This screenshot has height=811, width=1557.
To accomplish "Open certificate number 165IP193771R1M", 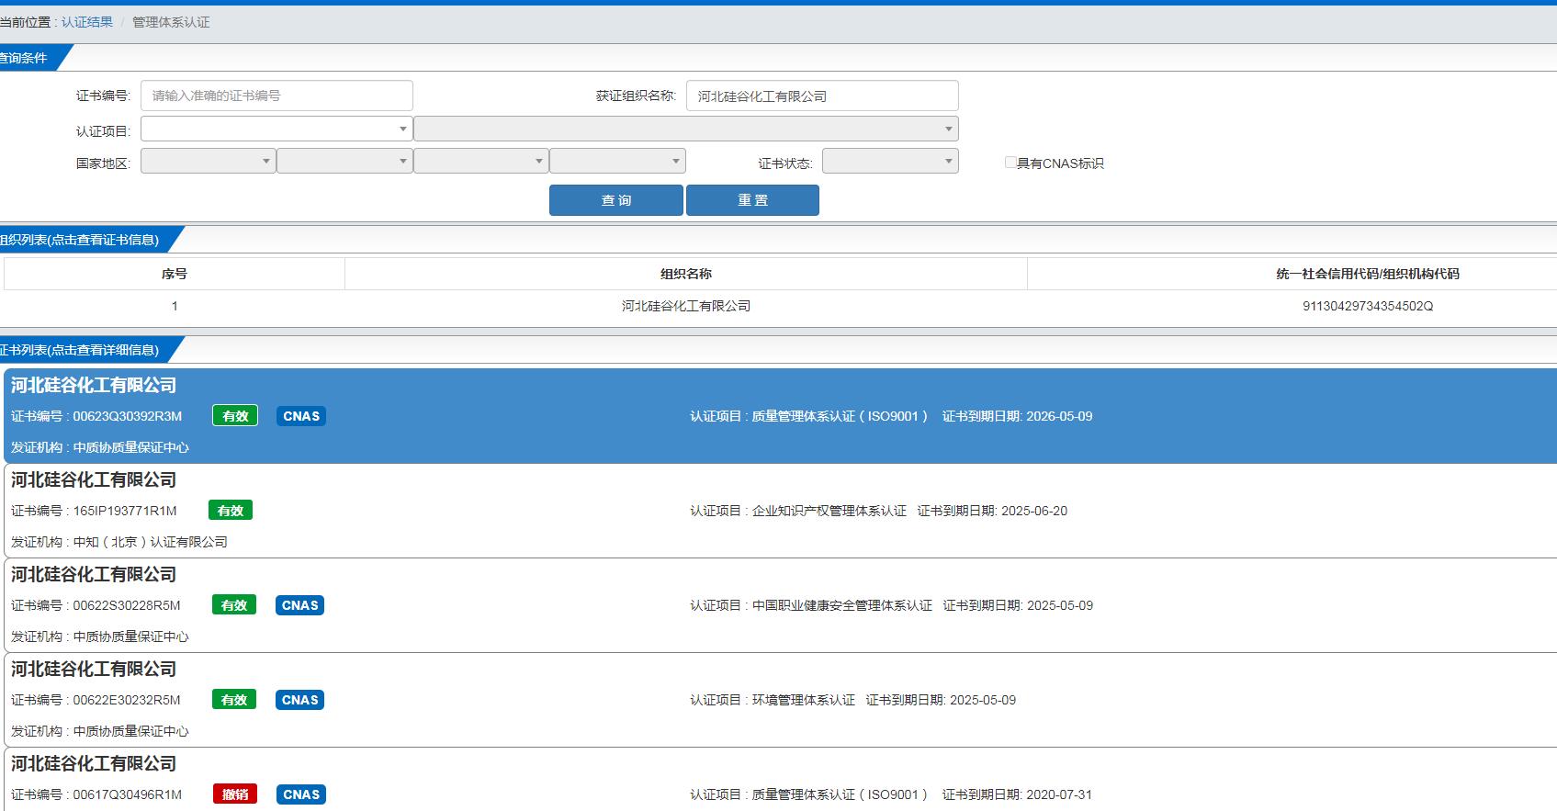I will 125,511.
